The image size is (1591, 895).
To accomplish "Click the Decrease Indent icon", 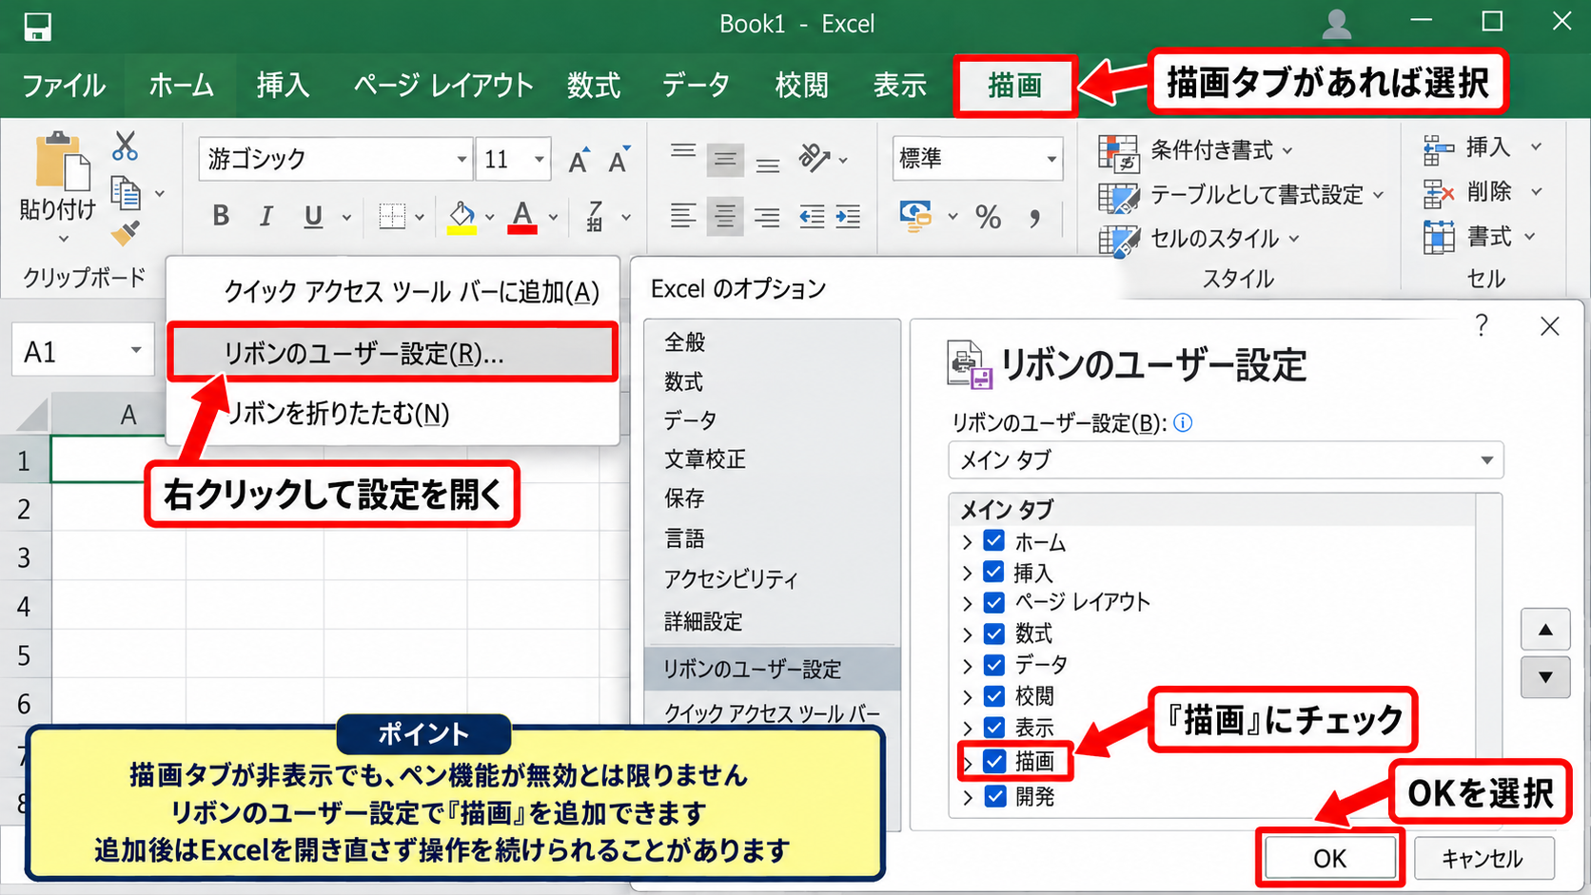I will click(x=812, y=216).
